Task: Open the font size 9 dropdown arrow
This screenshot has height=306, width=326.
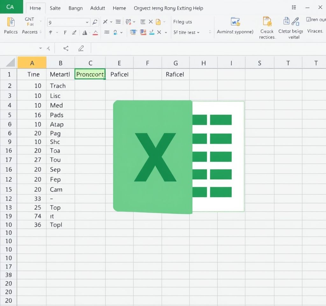Action: point(87,23)
